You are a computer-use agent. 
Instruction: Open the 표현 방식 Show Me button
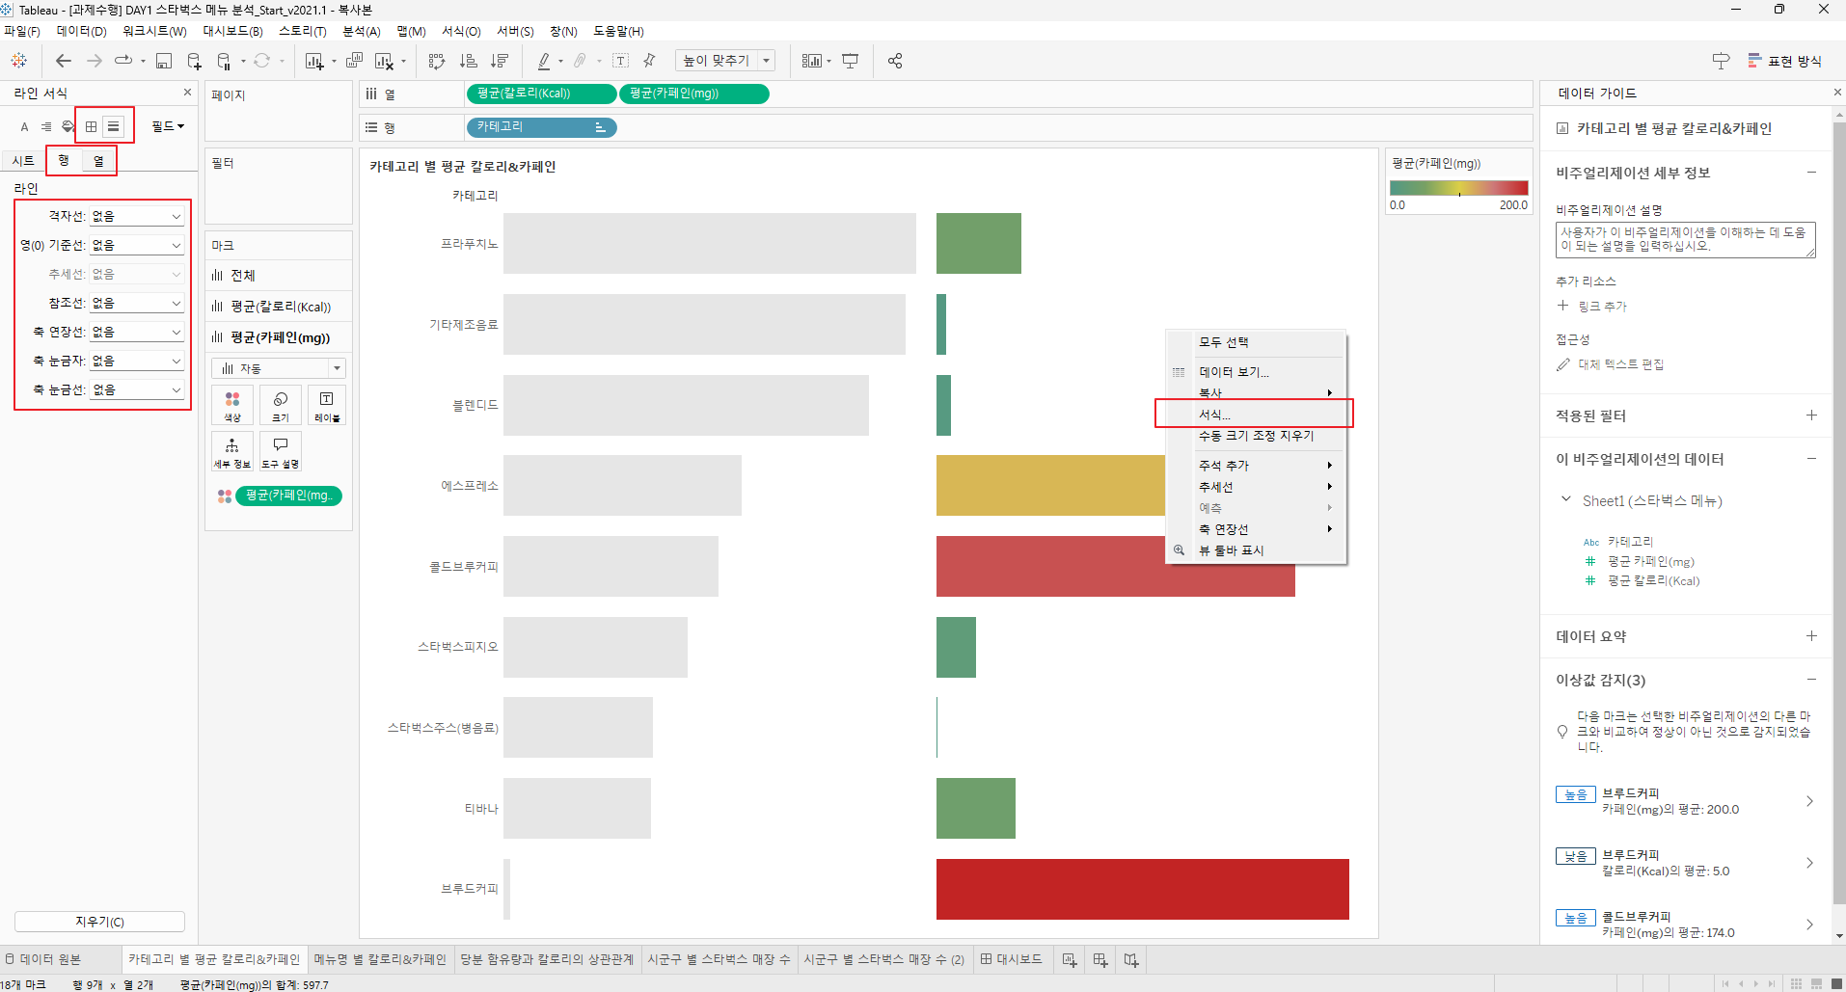1784,61
